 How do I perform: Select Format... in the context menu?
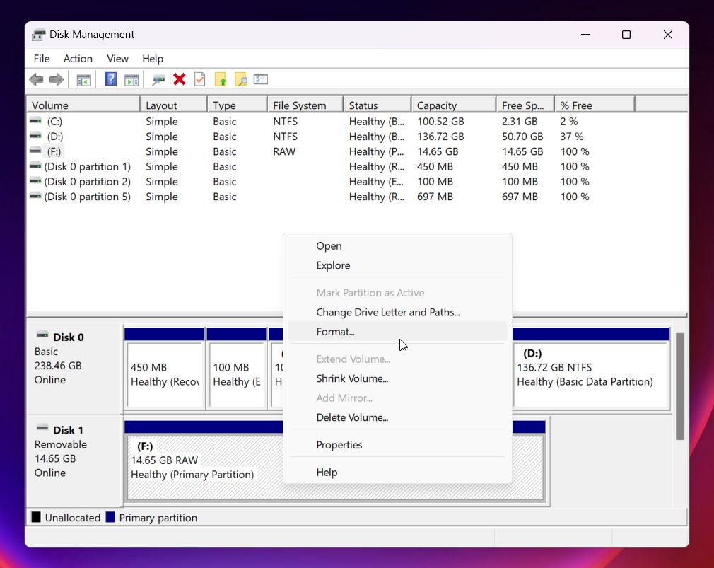[397, 332]
